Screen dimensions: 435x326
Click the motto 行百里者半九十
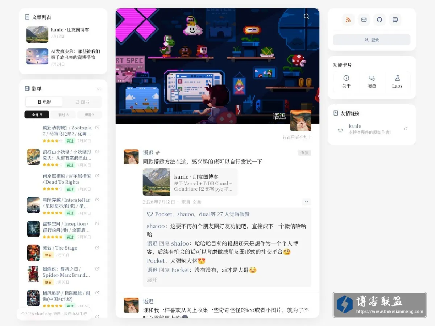[297, 138]
